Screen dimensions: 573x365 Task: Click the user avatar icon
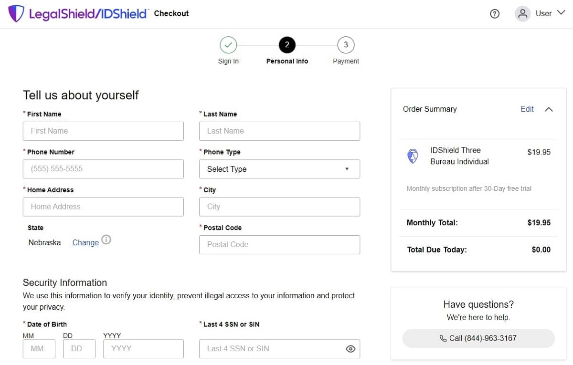point(523,14)
